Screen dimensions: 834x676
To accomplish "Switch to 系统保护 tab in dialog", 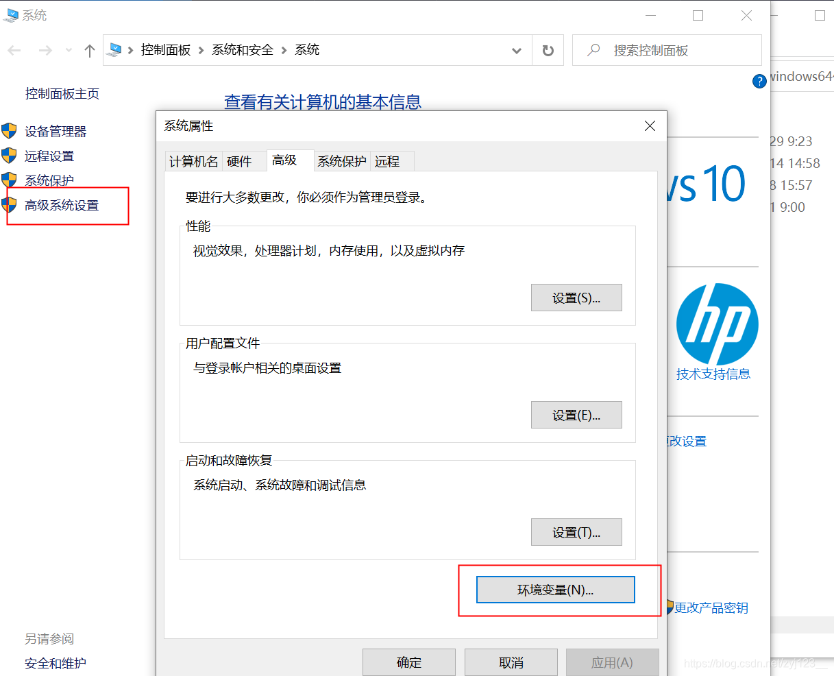I will tap(342, 161).
